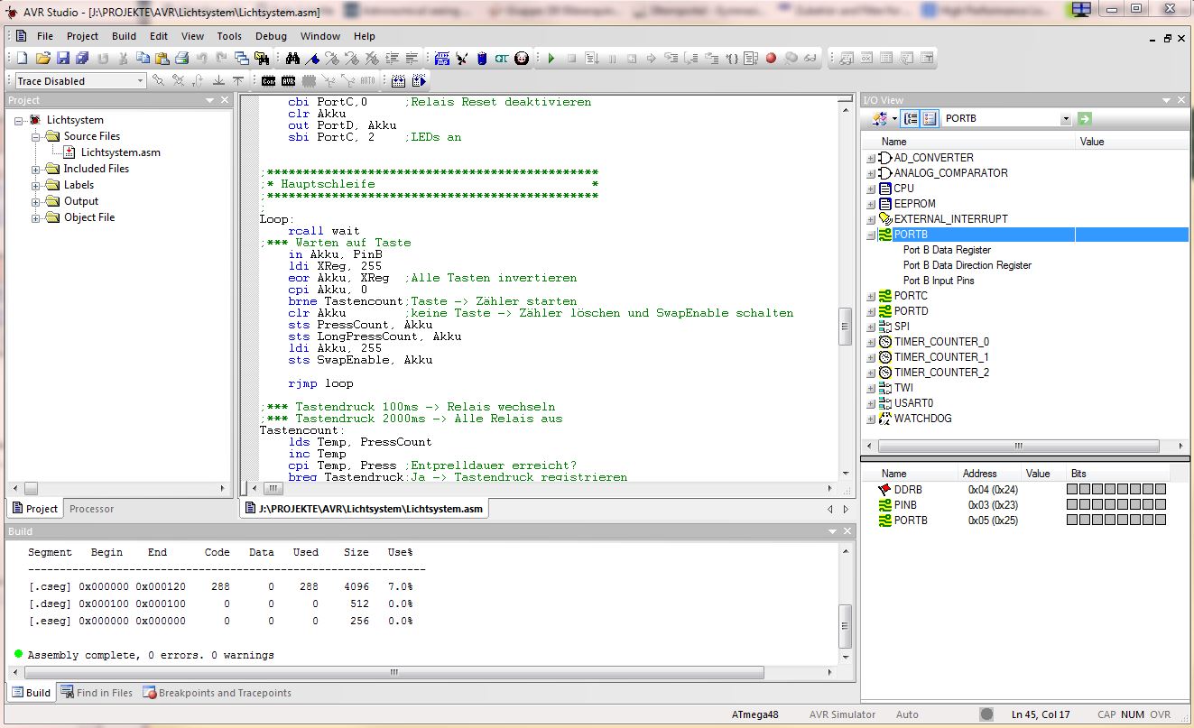
Task: Toggle the second bit box of PINB
Action: coord(1085,504)
